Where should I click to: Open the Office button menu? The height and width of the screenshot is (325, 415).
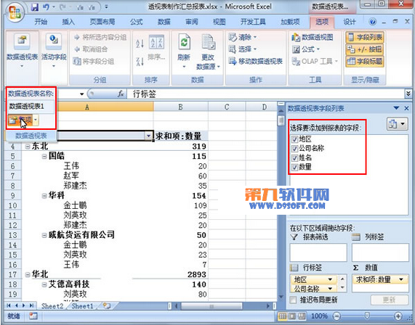pyautogui.click(x=15, y=12)
